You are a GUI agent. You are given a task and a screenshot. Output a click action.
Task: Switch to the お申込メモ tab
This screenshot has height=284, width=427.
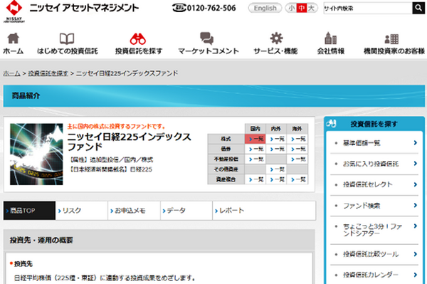(134, 211)
